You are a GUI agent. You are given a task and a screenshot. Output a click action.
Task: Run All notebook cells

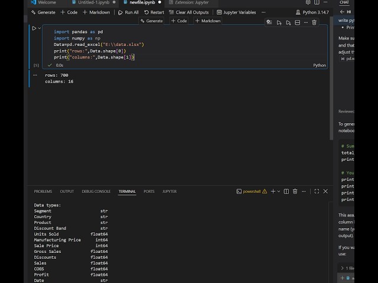coord(128,12)
